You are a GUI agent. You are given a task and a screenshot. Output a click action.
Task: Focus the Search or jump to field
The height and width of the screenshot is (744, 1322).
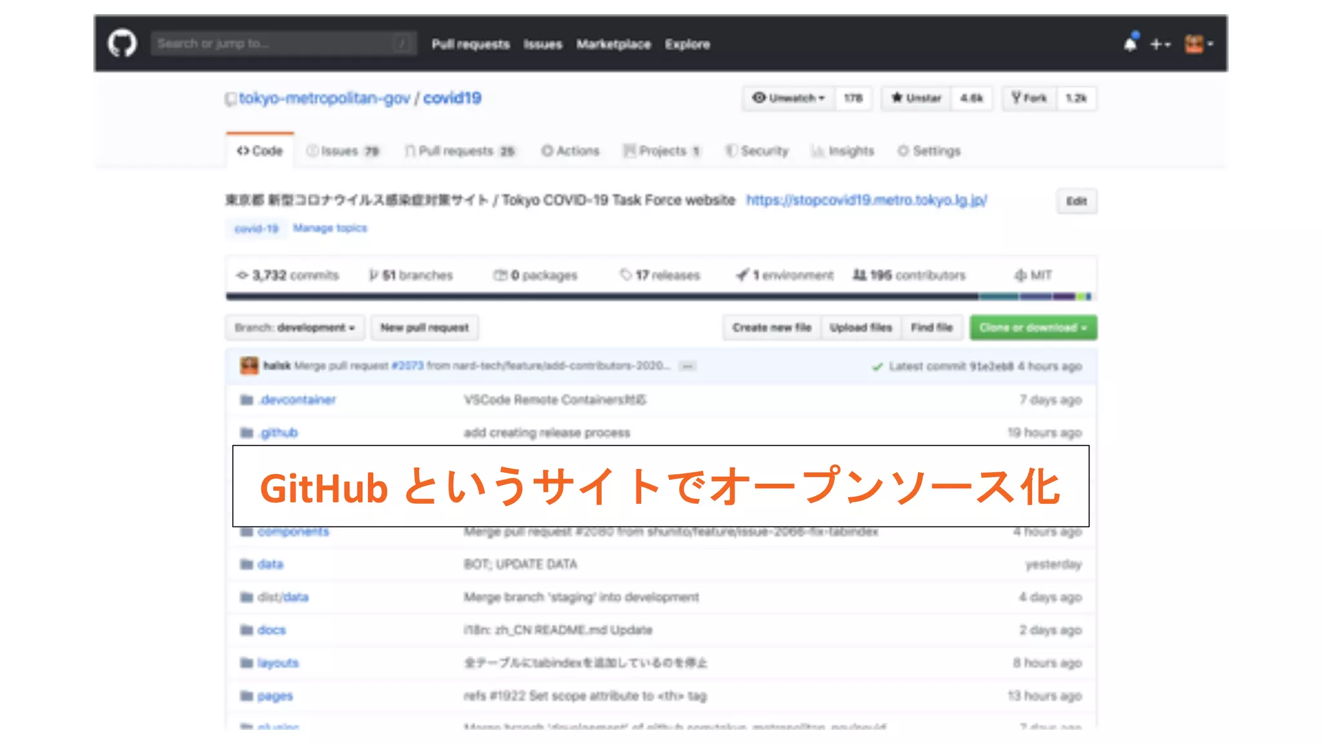click(283, 43)
